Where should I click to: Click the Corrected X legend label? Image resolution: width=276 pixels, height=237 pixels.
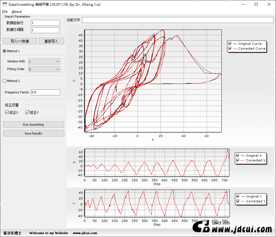256,160
